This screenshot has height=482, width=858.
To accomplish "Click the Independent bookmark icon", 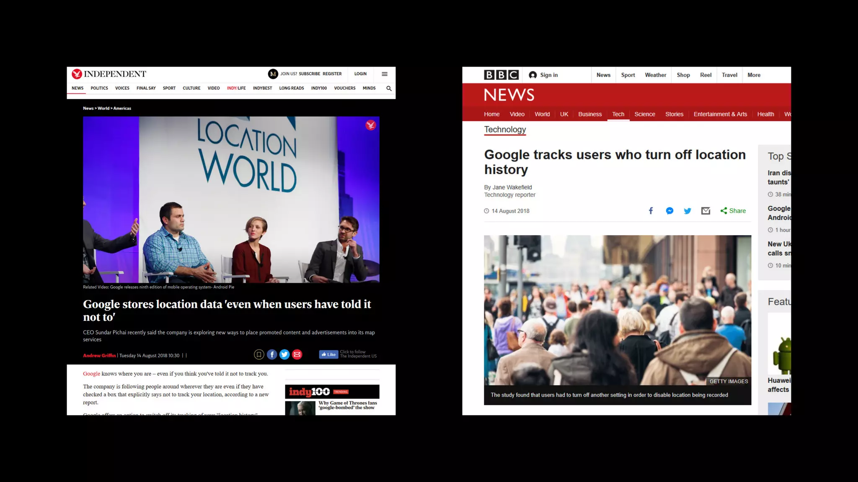I will pyautogui.click(x=259, y=355).
